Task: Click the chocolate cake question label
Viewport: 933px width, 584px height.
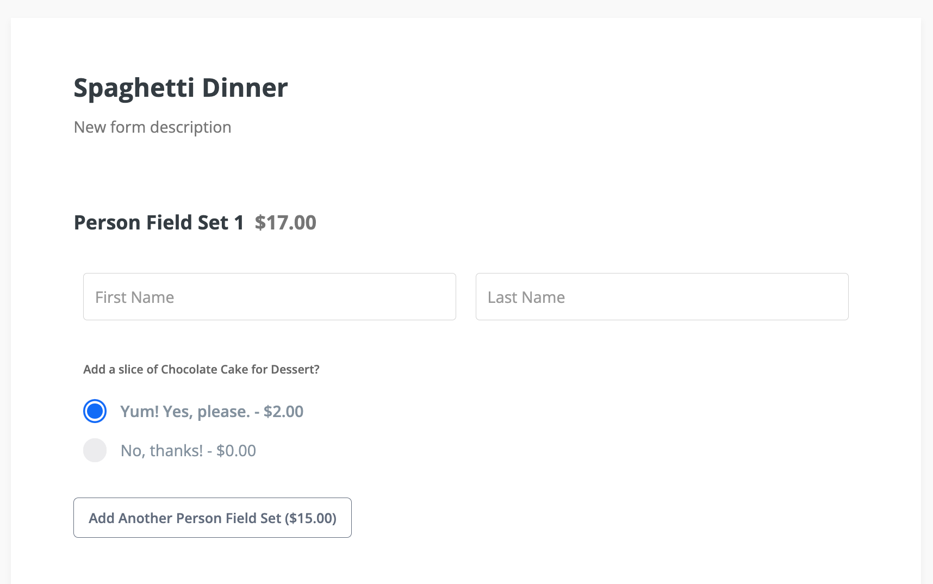Action: point(202,369)
